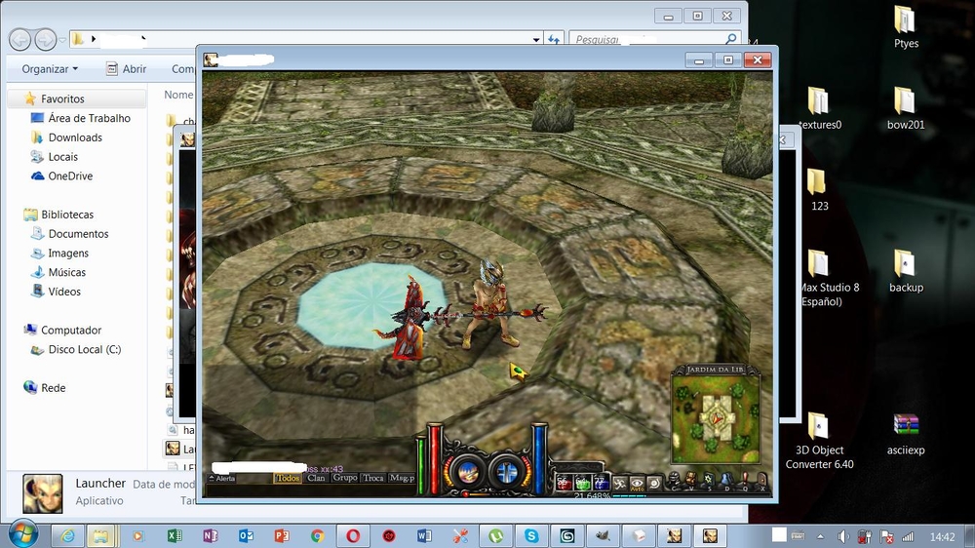Select Favoritos in the navigation pane
This screenshot has width=975, height=548.
point(62,98)
